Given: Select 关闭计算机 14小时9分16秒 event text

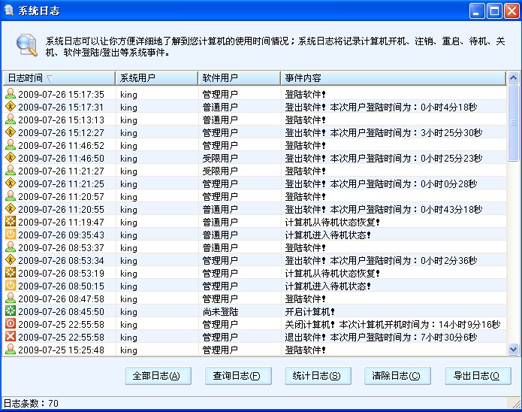Looking at the screenshot, I should [x=393, y=324].
